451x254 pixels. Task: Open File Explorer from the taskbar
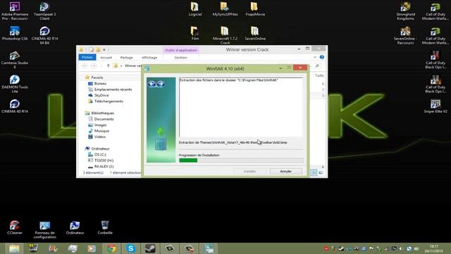click(x=14, y=248)
